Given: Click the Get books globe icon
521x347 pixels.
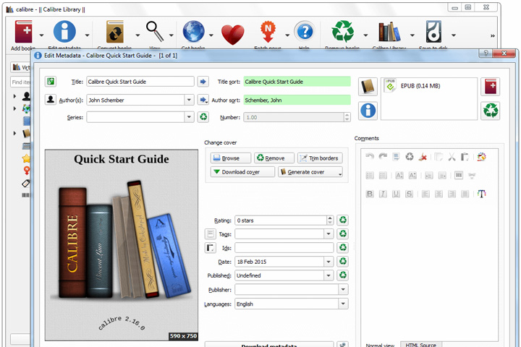Looking at the screenshot, I should point(193,32).
